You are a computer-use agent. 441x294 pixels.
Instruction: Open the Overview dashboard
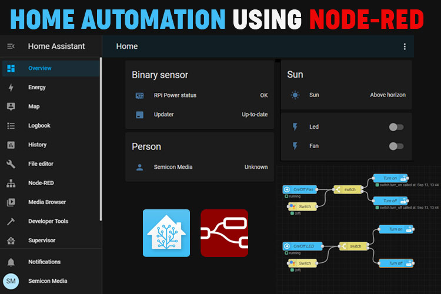(x=51, y=68)
